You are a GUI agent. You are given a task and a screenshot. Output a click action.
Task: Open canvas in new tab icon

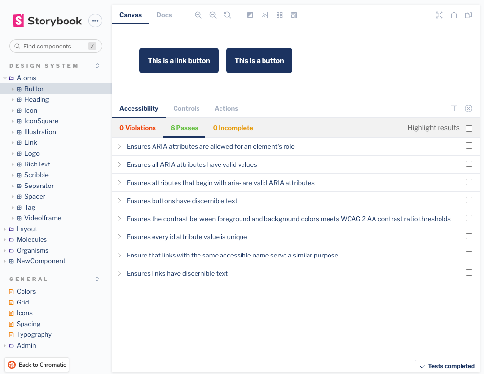pyautogui.click(x=454, y=15)
